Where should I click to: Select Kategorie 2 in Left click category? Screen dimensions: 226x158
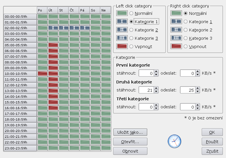coord(131,30)
